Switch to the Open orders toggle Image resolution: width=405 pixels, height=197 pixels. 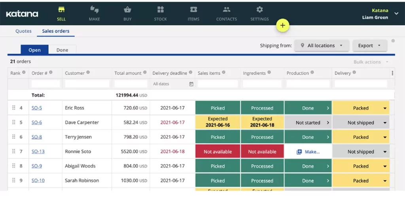coord(34,50)
